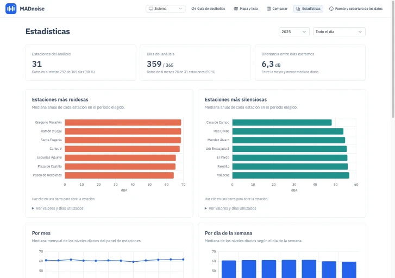Screen dimensions: 395x278
Task: Click the MADnoise brand name link
Action: point(32,9)
